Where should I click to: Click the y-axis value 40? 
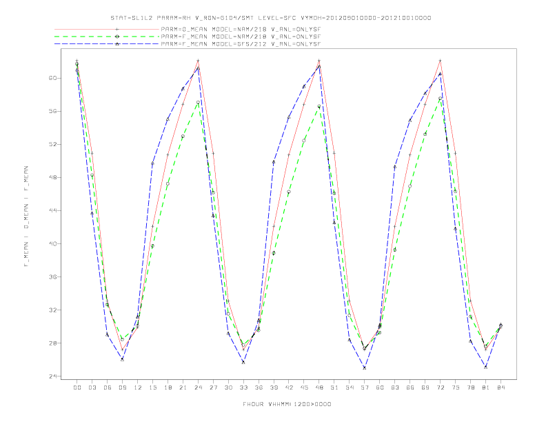[52, 243]
